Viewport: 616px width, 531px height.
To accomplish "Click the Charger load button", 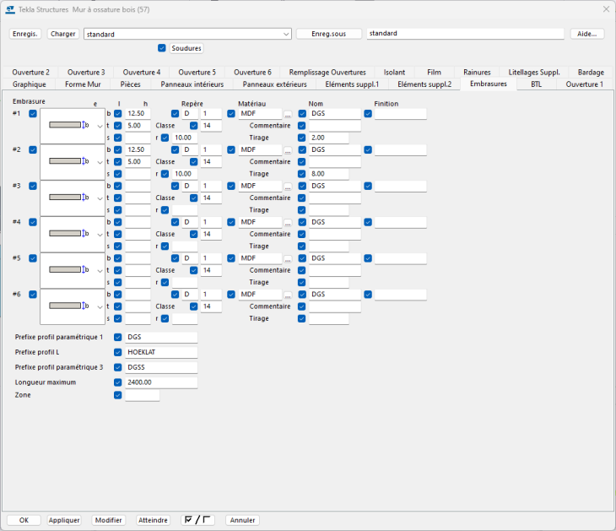I will point(62,34).
